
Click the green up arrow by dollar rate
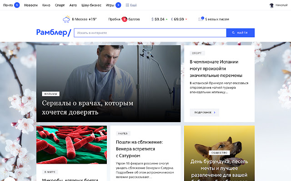pos(167,19)
